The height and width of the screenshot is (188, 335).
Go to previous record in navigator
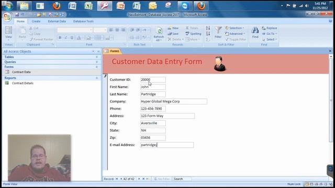tap(121, 179)
